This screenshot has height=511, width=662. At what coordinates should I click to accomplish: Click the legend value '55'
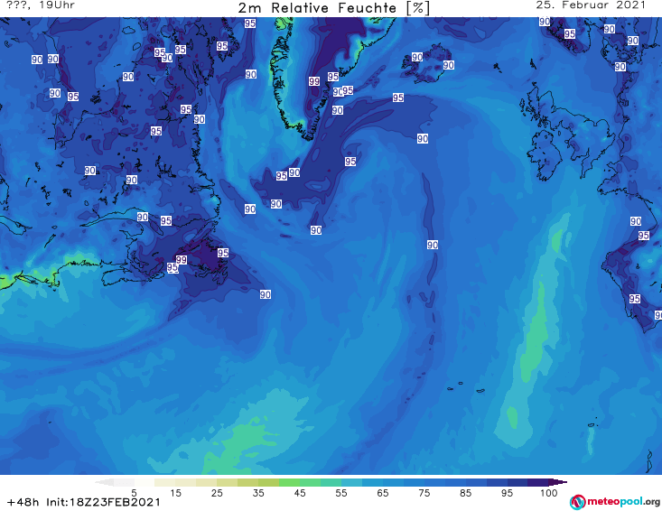pos(341,493)
